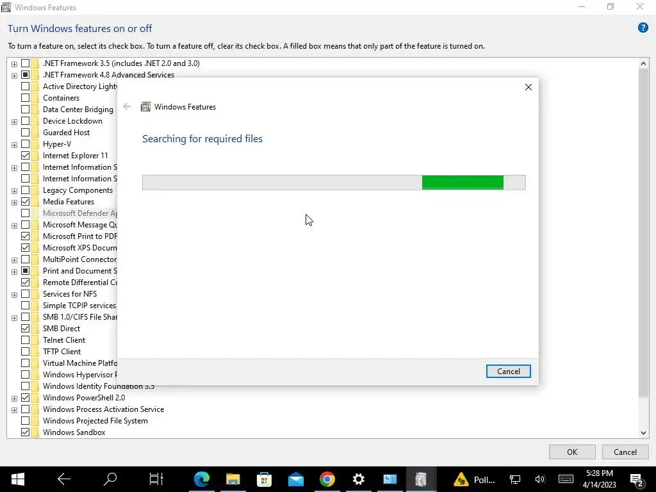Click folder icon beside Hyper-V

35,144
